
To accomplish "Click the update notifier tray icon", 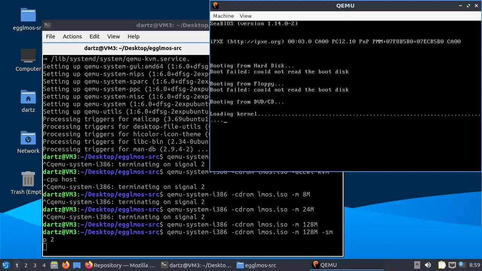I will pos(462,265).
